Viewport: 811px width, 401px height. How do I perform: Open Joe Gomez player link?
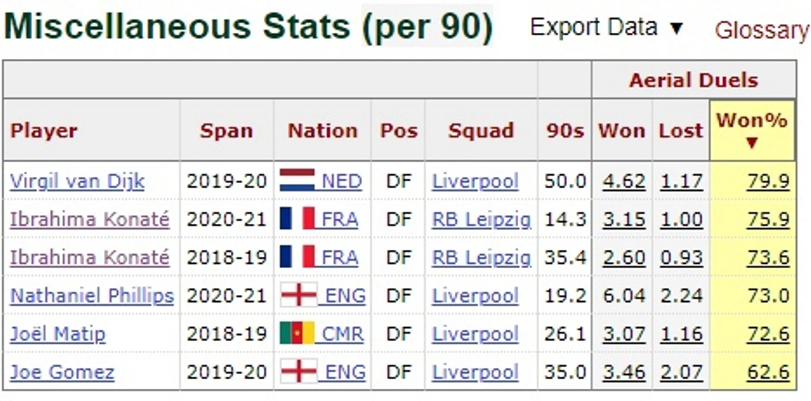point(62,372)
